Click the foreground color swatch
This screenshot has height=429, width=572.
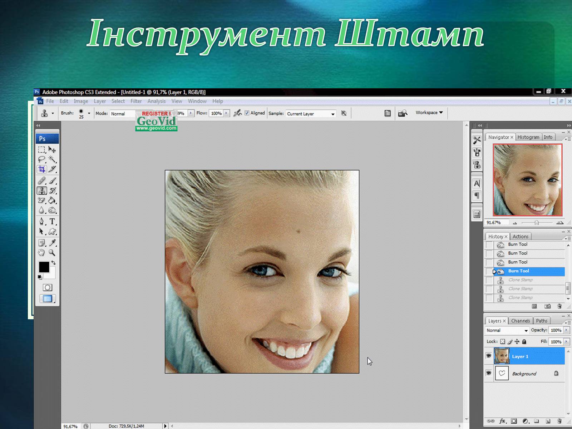44,267
